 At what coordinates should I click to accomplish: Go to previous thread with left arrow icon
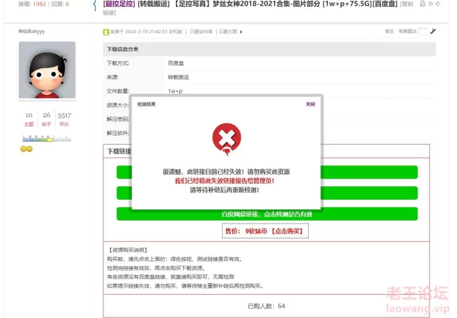[430, 4]
